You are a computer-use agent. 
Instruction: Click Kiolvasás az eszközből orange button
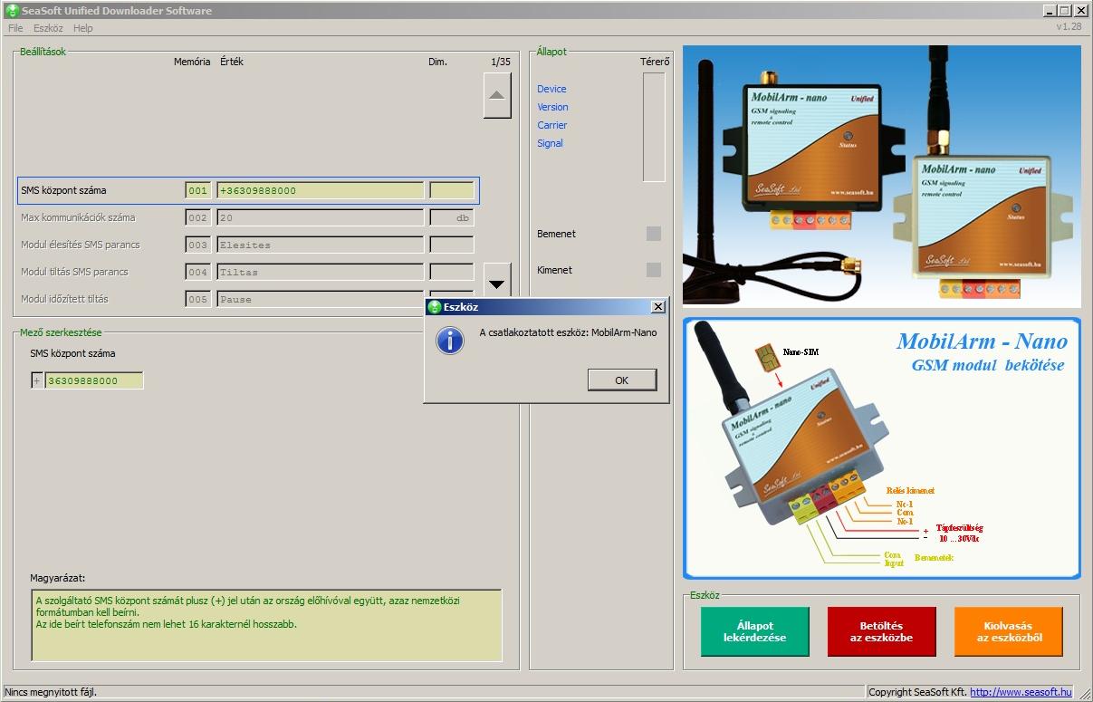tap(1009, 631)
